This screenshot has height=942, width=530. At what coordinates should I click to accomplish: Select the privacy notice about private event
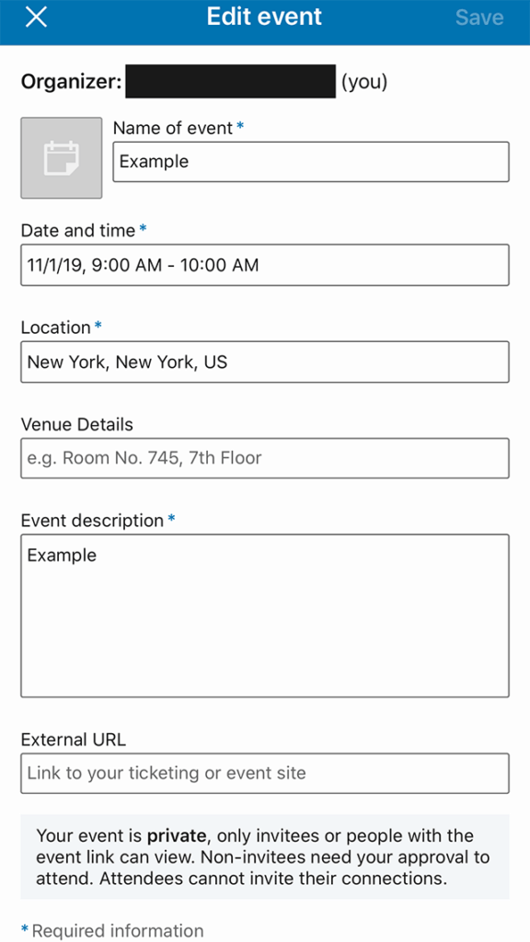pyautogui.click(x=265, y=856)
